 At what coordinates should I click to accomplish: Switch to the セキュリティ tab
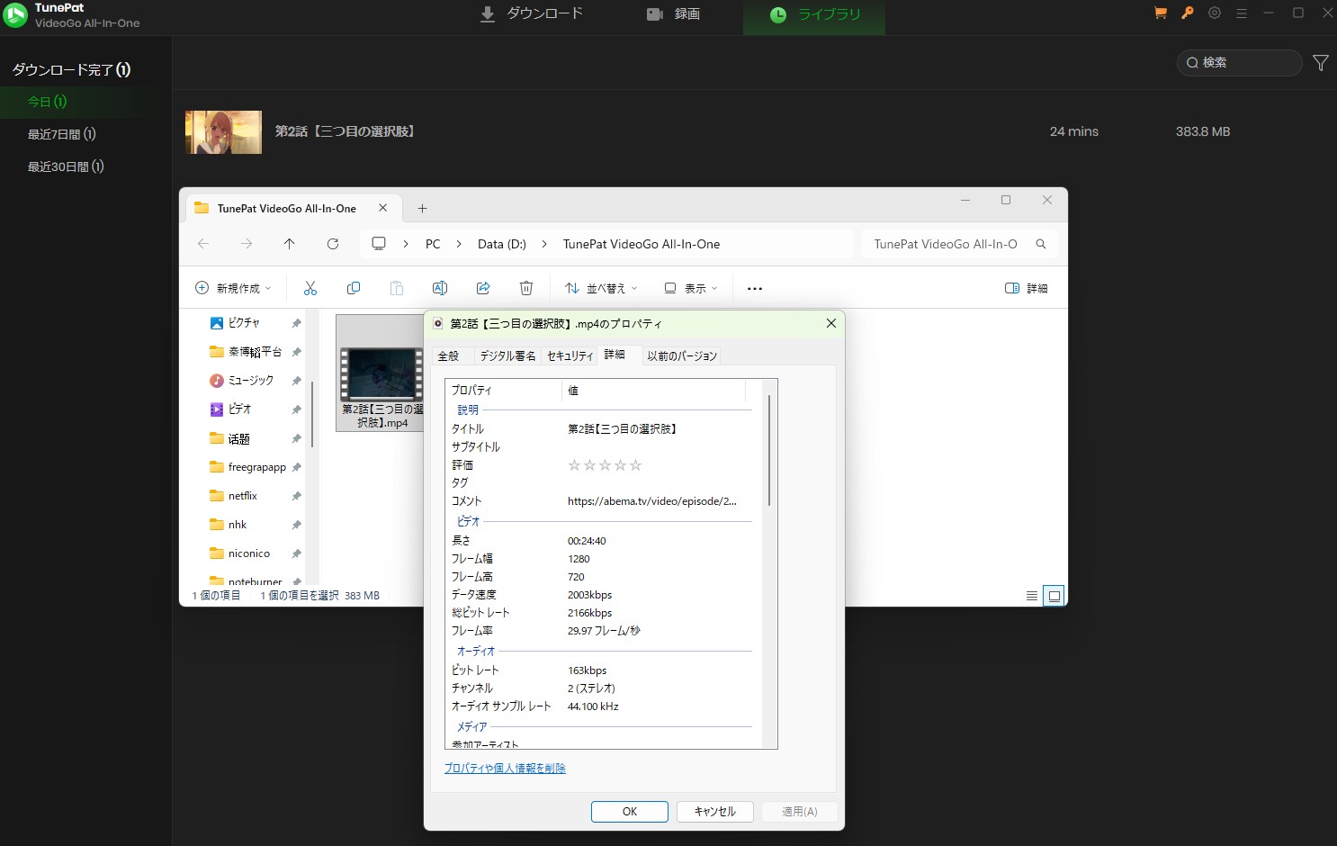570,356
